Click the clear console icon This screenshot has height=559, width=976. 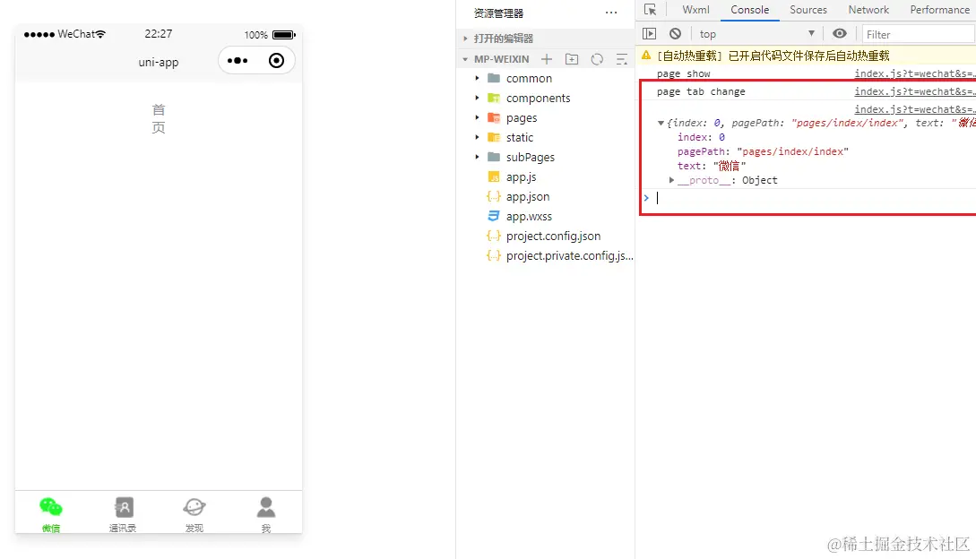pyautogui.click(x=674, y=33)
